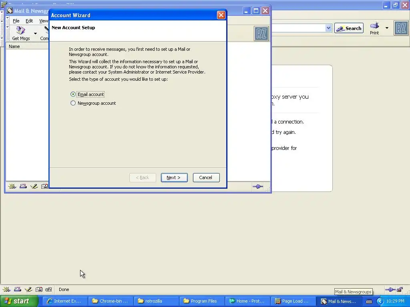Maximize the Mail & Newsgroups window

click(256, 11)
